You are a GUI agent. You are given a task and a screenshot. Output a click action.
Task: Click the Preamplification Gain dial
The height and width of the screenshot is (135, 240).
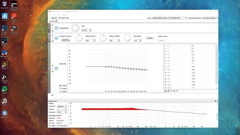tap(75, 28)
